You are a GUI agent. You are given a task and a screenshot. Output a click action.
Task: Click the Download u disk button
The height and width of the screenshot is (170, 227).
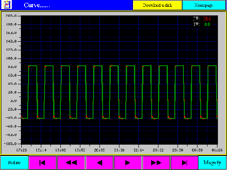(x=158, y=5)
